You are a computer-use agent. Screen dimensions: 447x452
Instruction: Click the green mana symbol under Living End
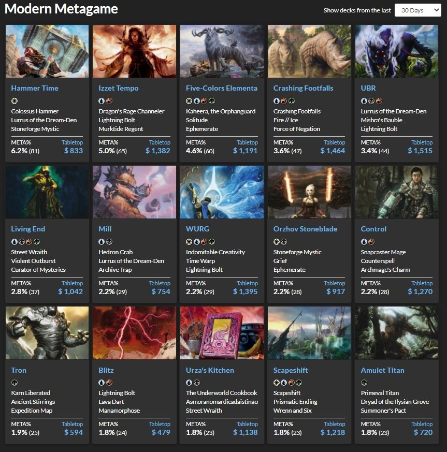[37, 242]
